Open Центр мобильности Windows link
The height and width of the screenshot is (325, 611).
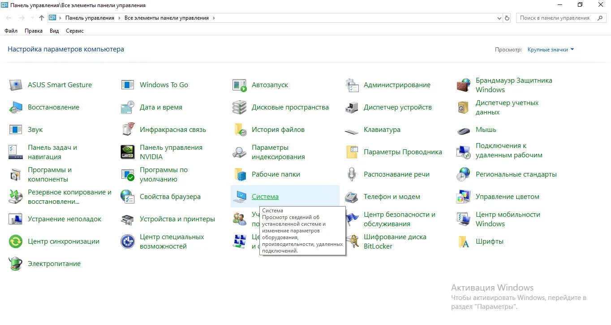508,219
